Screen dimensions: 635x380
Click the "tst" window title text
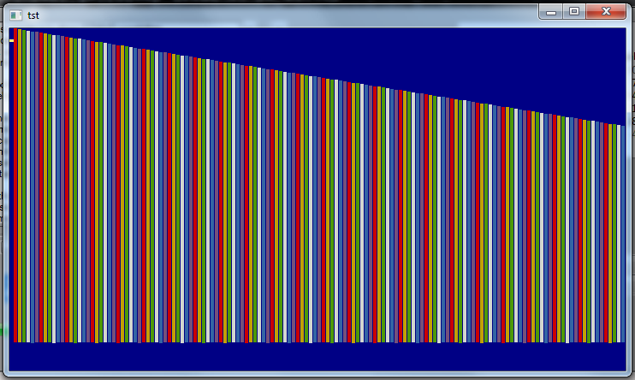(x=33, y=15)
